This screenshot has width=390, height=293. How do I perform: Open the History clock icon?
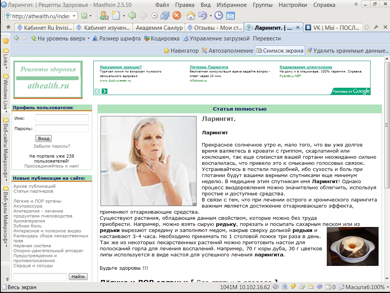click(x=219, y=16)
